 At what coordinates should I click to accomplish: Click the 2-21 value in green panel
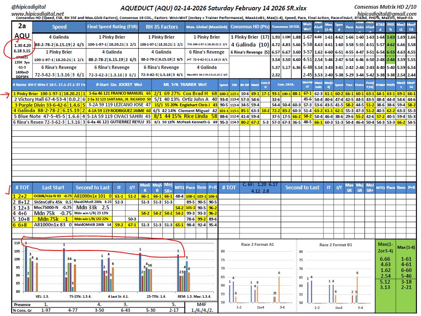(x=406, y=287)
